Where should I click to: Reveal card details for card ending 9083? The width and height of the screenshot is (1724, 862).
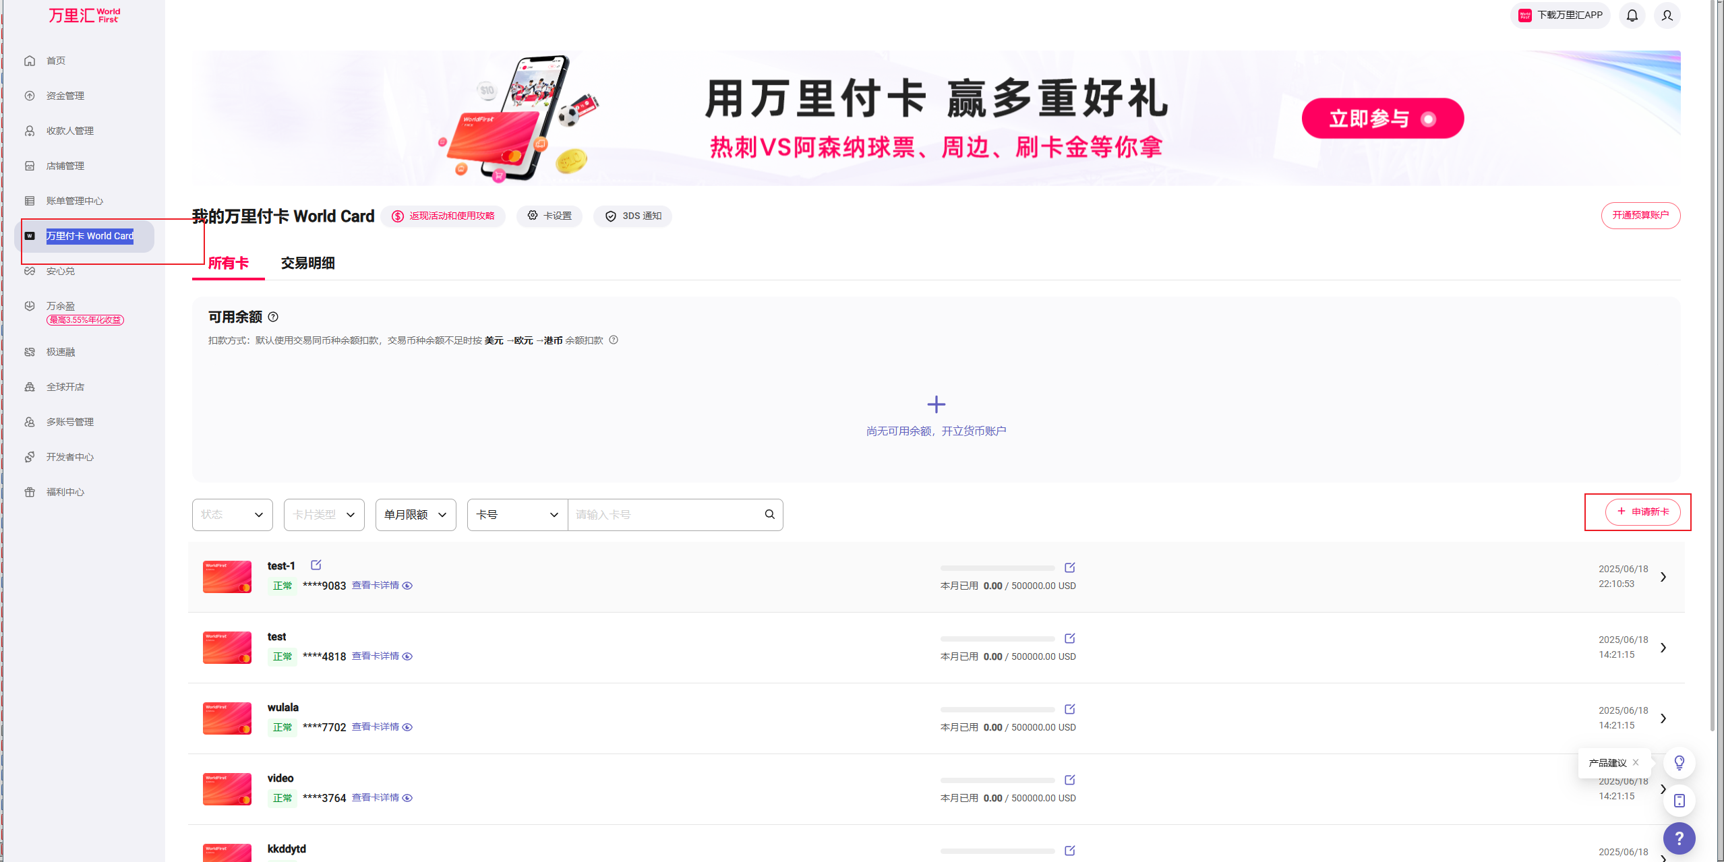point(382,586)
